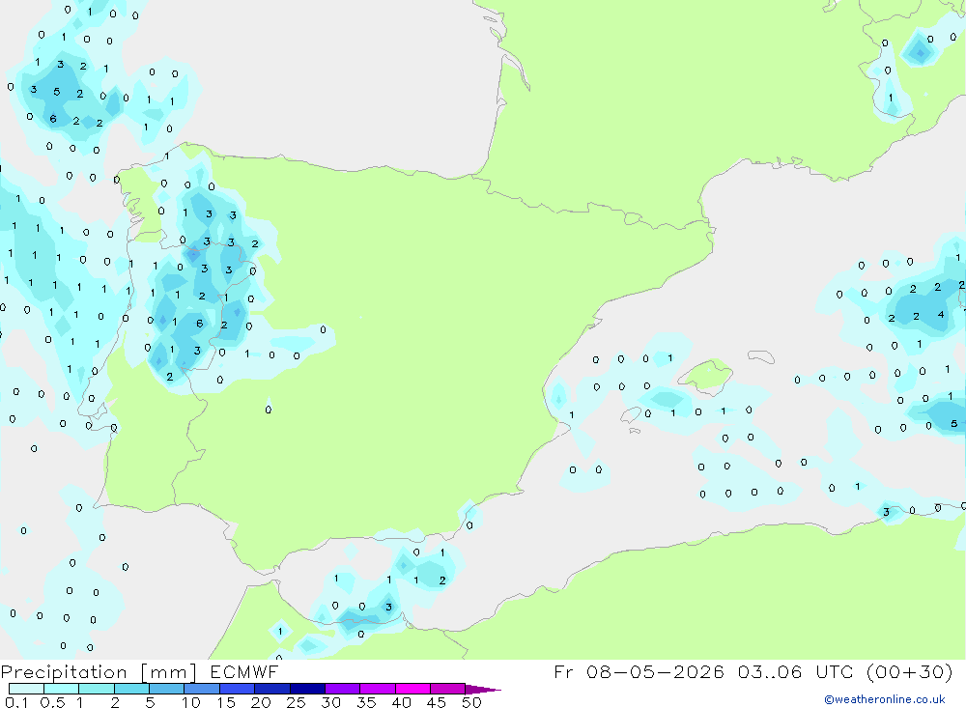966x708 pixels.
Task: Click the value '4' in the eastern rain area
Action: coord(941,315)
